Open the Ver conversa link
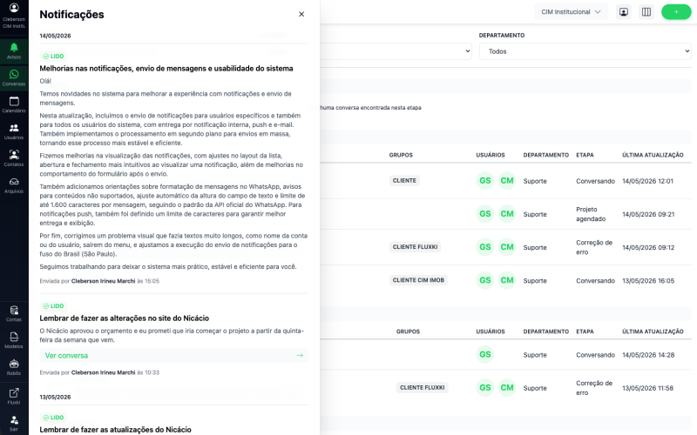Image resolution: width=697 pixels, height=435 pixels. pos(173,356)
